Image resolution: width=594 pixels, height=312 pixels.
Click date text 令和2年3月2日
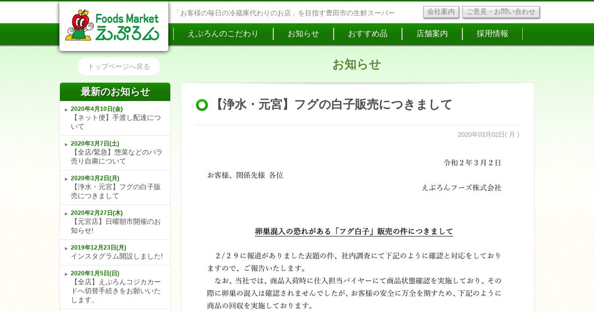tap(473, 162)
